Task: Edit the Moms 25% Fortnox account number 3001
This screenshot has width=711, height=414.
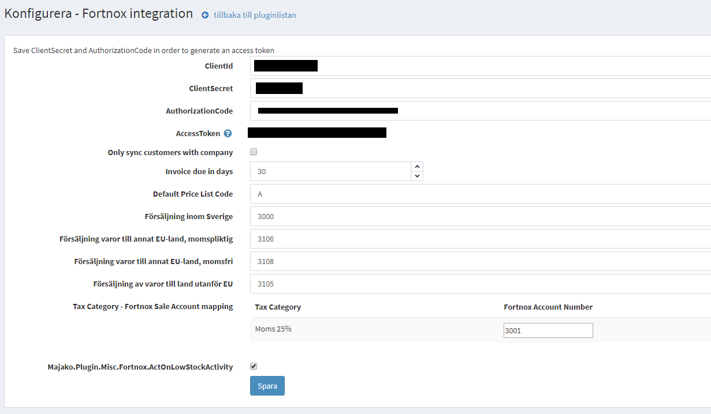Action: [x=548, y=330]
